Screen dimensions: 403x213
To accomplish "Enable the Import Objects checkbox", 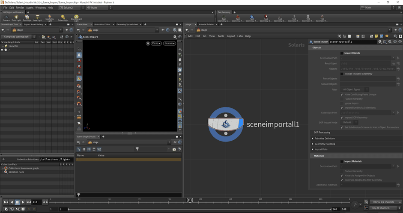I will 342,53.
